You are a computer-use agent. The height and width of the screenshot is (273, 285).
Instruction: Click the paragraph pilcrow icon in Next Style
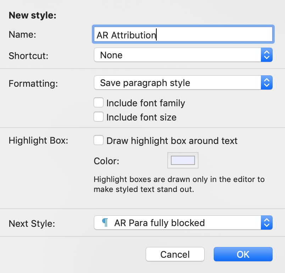105,223
